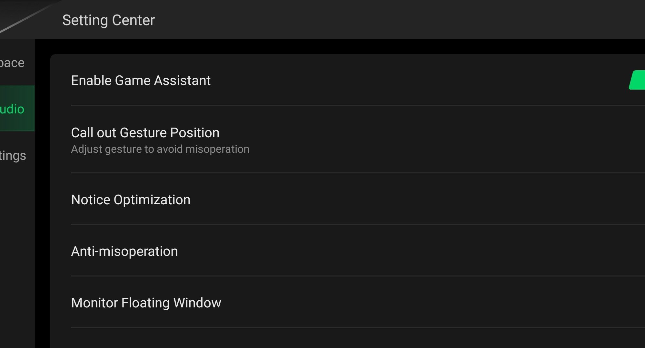The height and width of the screenshot is (348, 645).
Task: Open Call out Gesture Position setting
Action: [145, 133]
